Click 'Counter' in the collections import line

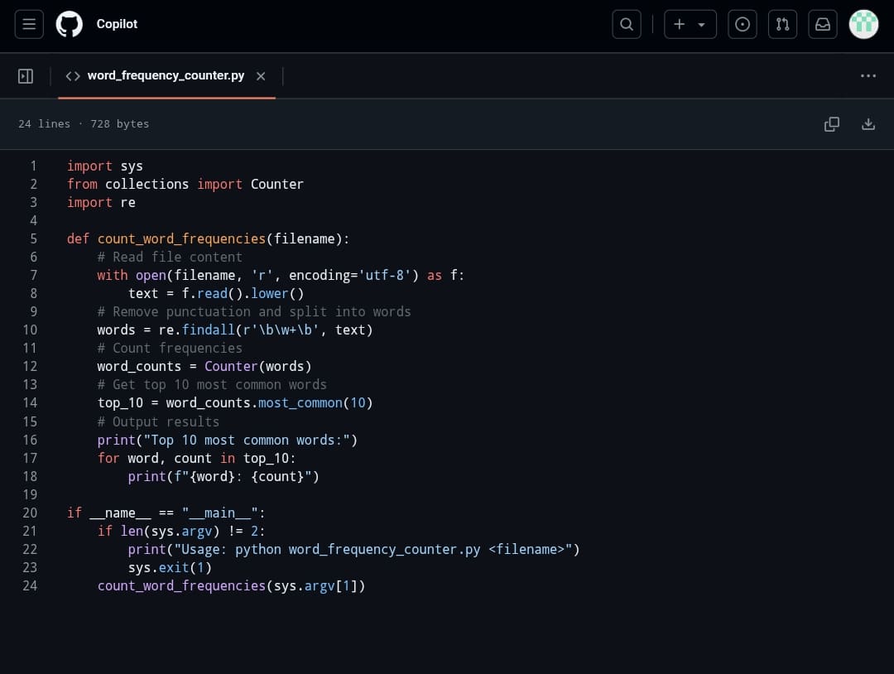(277, 184)
